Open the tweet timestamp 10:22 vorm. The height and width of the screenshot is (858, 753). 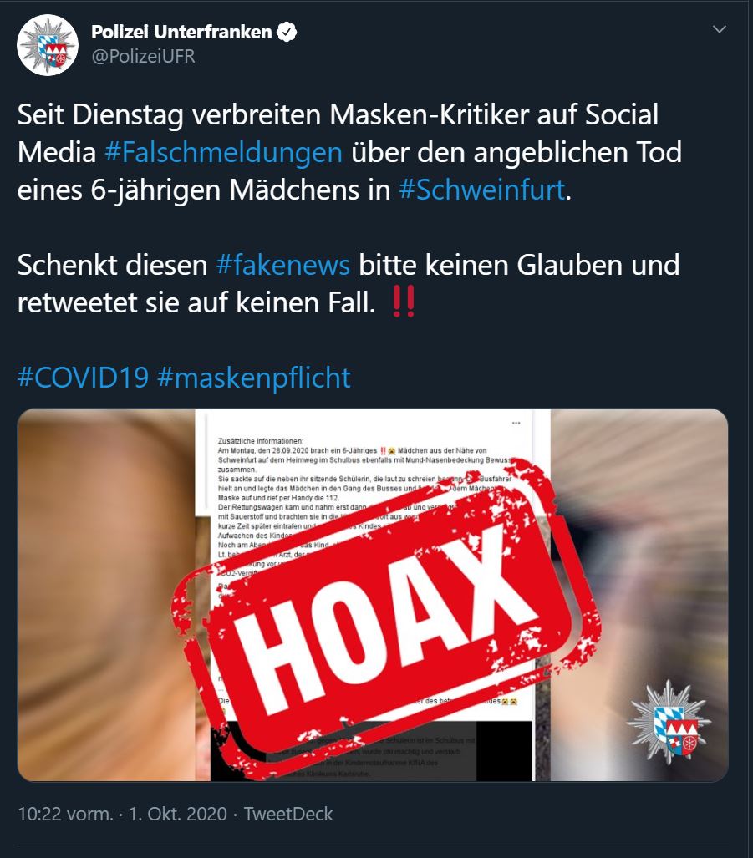pyautogui.click(x=65, y=814)
